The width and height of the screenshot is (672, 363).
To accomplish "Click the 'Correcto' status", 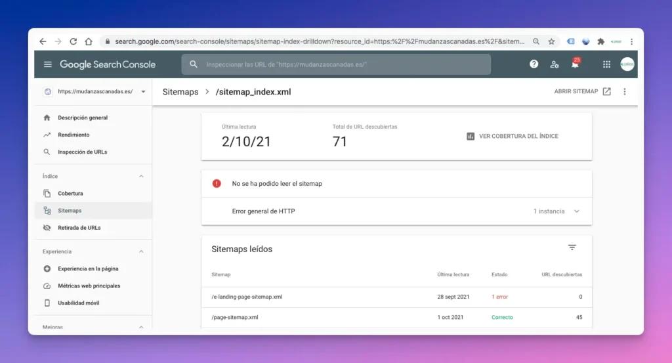I will (502, 318).
